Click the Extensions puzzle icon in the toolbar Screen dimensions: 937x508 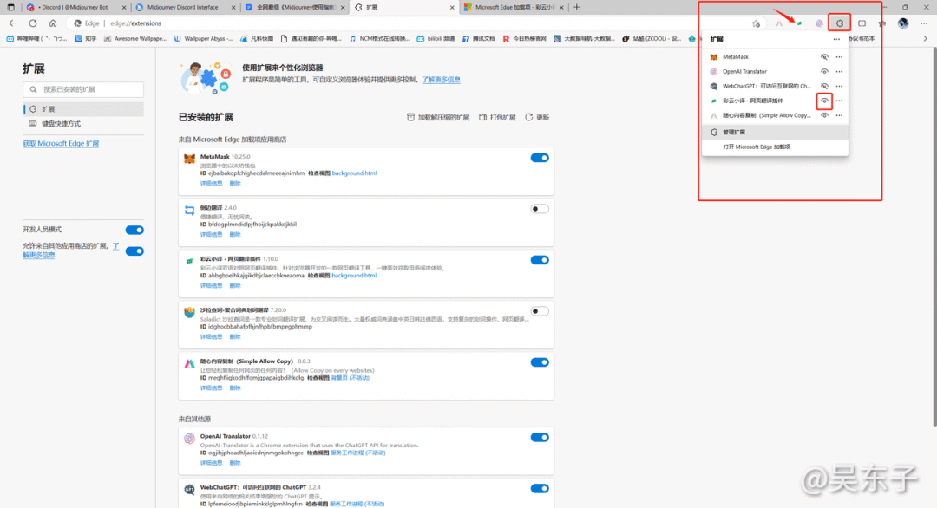[x=840, y=23]
